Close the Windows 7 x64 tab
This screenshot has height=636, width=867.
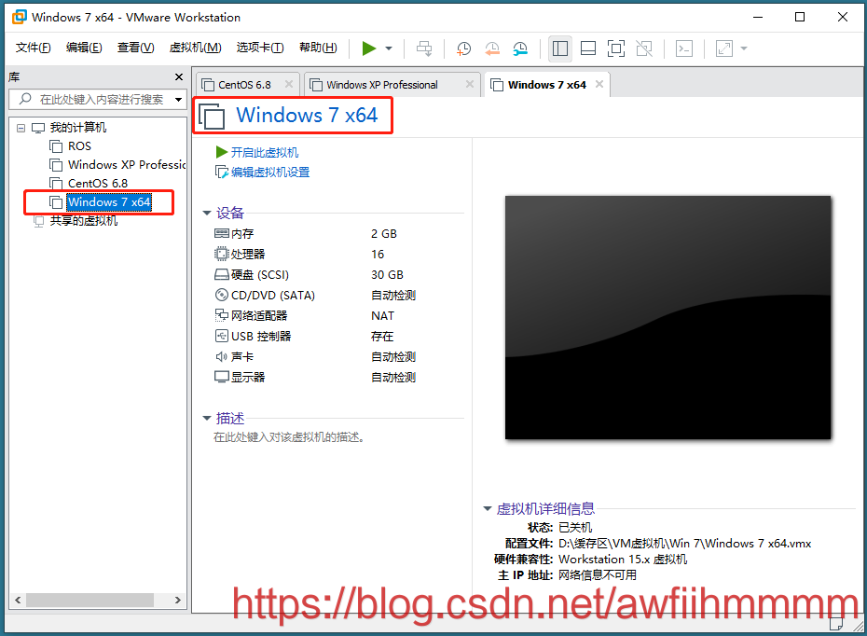599,84
